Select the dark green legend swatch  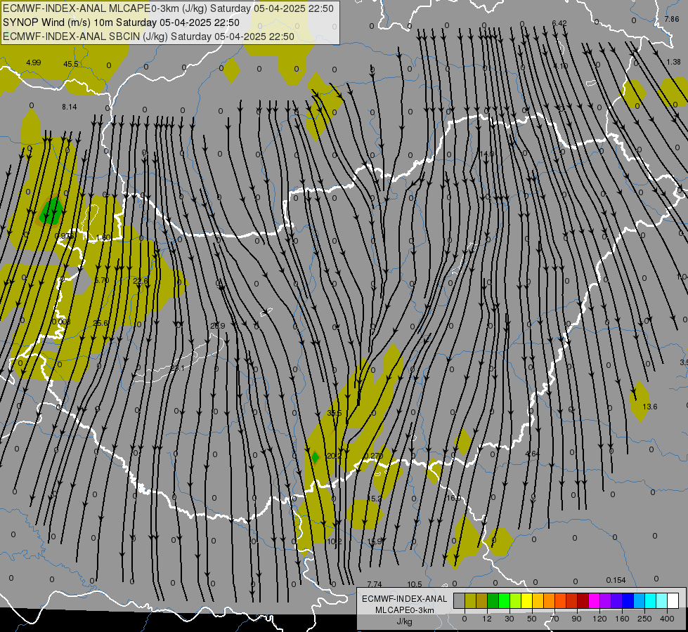[493, 601]
